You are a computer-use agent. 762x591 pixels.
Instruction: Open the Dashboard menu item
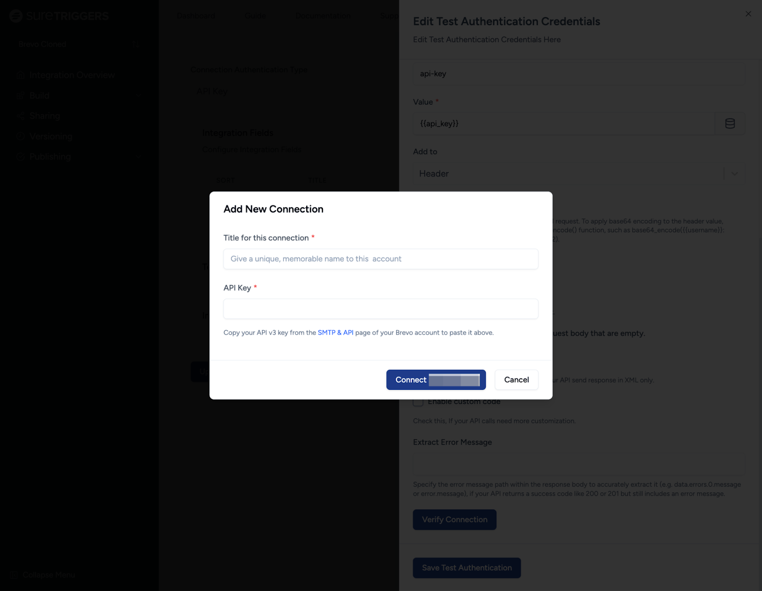pos(196,15)
